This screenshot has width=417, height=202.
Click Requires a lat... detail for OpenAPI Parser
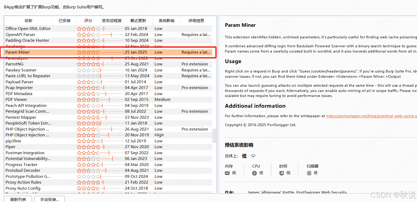coord(196,35)
